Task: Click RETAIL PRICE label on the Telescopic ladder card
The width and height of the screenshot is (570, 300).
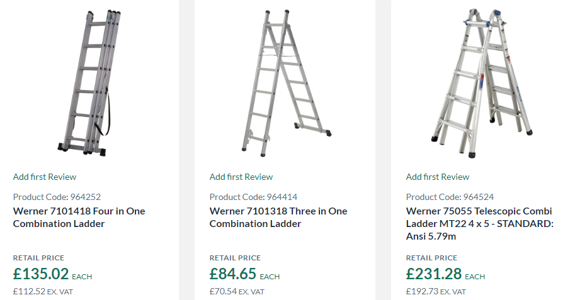Action: point(431,258)
